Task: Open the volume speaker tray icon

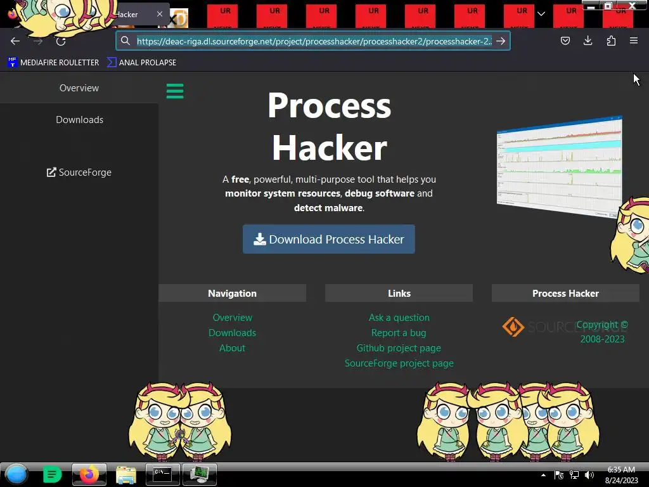Action: click(589, 475)
